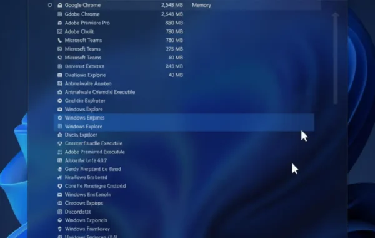
Task: Click the scroll-up arrow of the list
Action: tap(336, 15)
